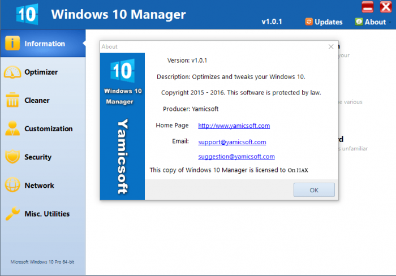Click the green About info icon
396x276 pixels.
359,21
